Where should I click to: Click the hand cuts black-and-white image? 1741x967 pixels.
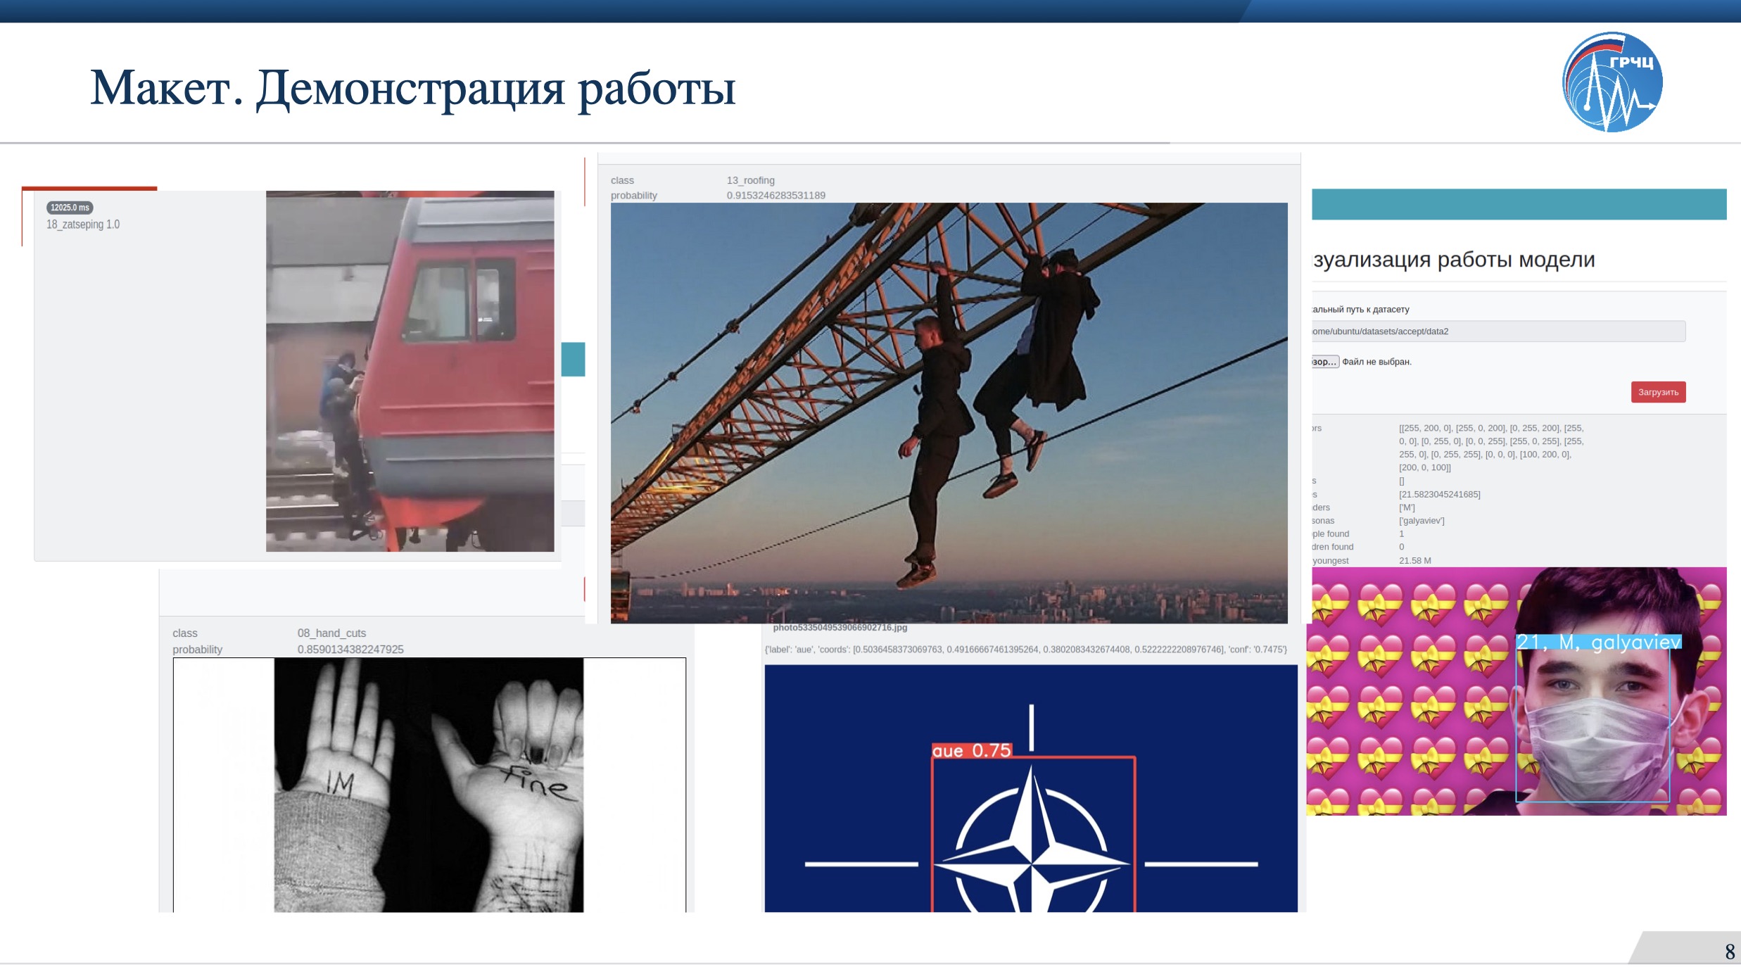(429, 785)
